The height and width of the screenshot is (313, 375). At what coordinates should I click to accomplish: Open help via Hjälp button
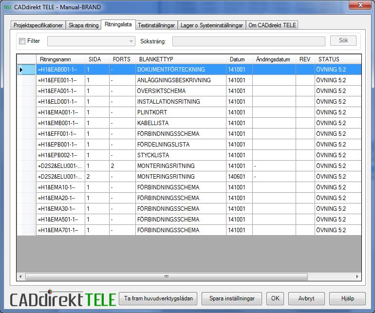coord(347,298)
